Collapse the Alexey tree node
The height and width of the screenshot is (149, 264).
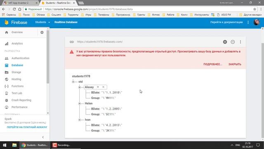coord(80,87)
